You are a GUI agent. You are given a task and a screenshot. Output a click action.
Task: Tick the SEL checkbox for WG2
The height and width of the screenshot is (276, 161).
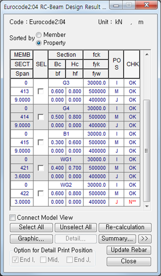[x=41, y=193]
